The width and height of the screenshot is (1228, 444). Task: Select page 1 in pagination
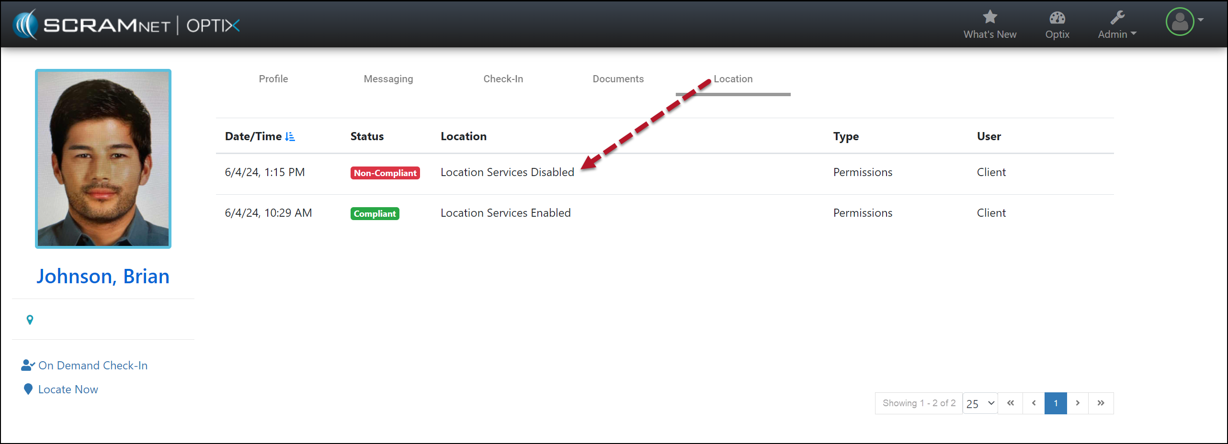point(1056,403)
